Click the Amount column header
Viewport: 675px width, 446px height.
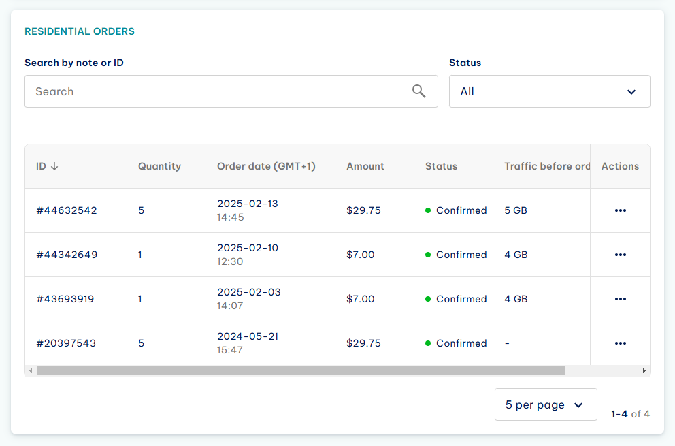365,166
